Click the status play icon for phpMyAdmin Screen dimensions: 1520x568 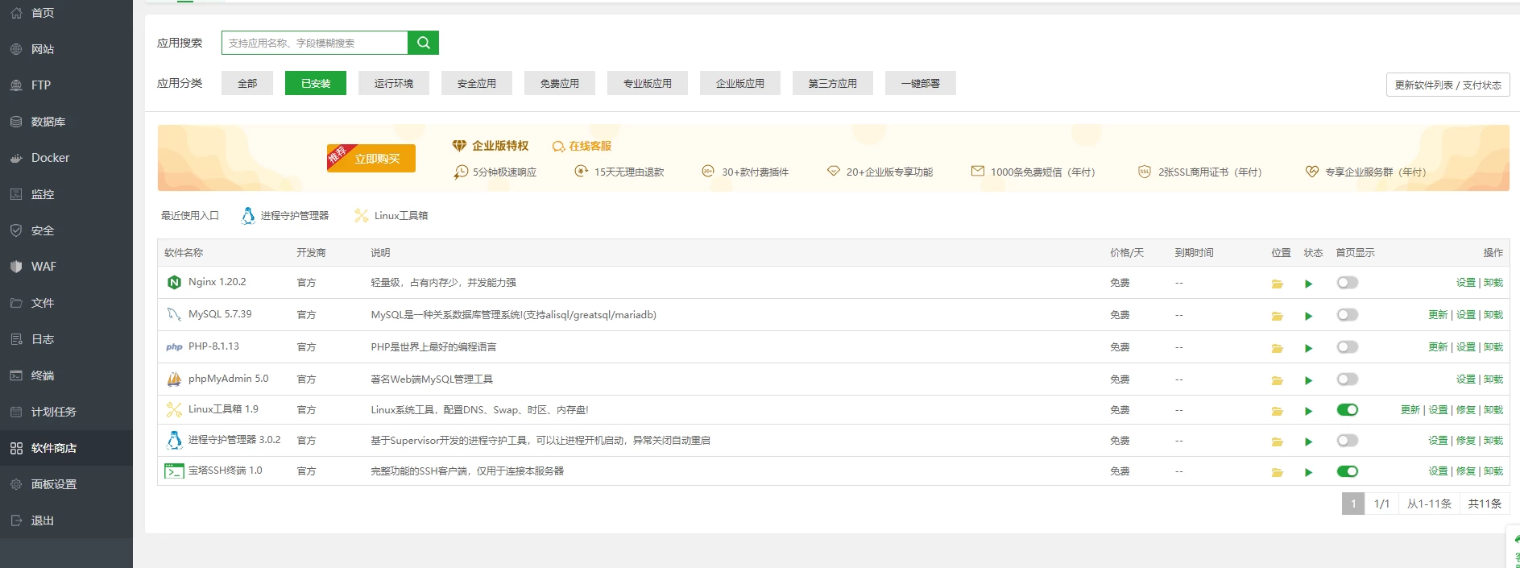coord(1308,380)
